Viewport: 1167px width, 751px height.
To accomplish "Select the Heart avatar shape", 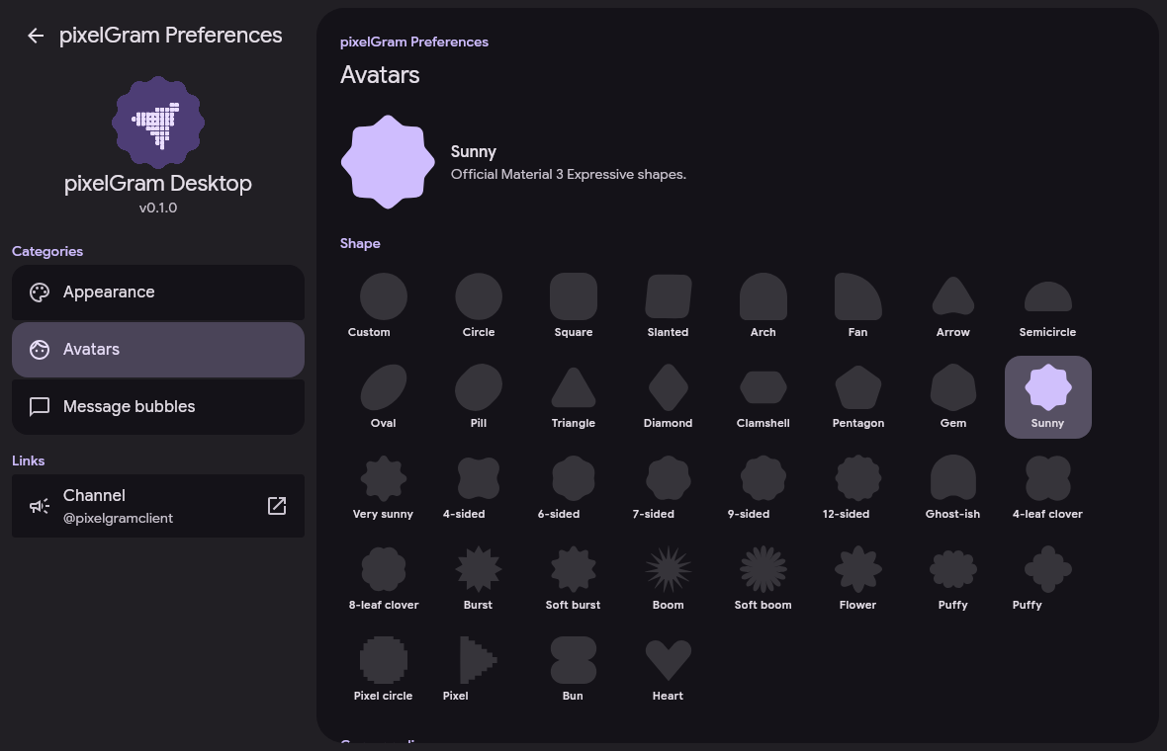I will (x=669, y=669).
